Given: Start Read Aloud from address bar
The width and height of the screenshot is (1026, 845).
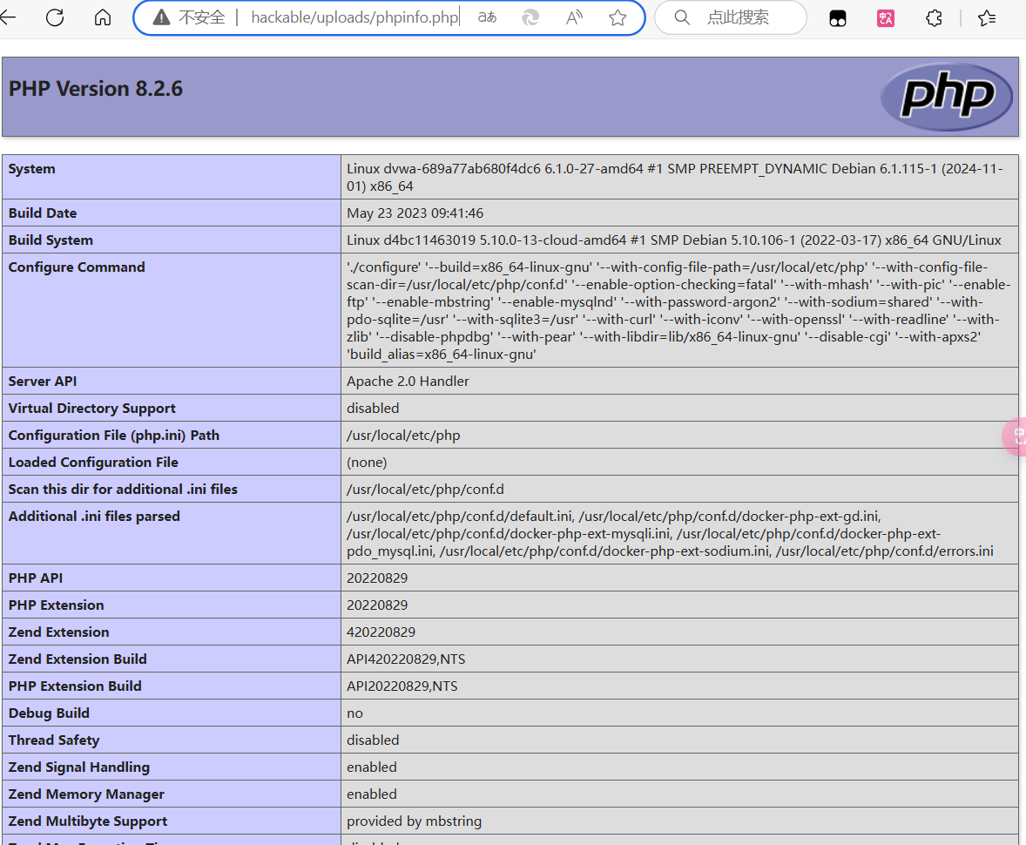Looking at the screenshot, I should (x=574, y=17).
